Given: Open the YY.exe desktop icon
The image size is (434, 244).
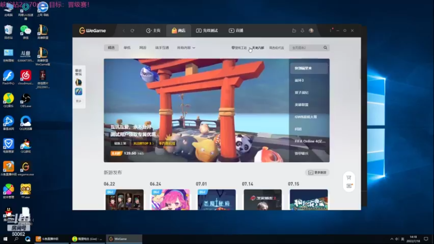Looking at the screenshot, I should pos(25,191).
